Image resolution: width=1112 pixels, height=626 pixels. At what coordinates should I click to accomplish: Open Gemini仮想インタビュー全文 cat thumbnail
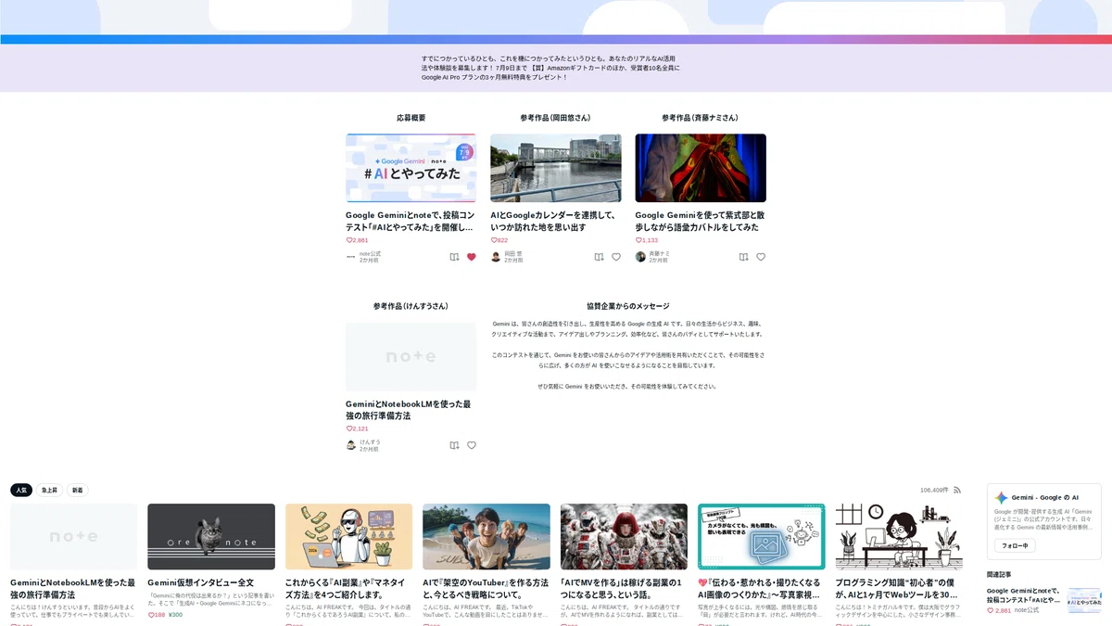pos(211,537)
